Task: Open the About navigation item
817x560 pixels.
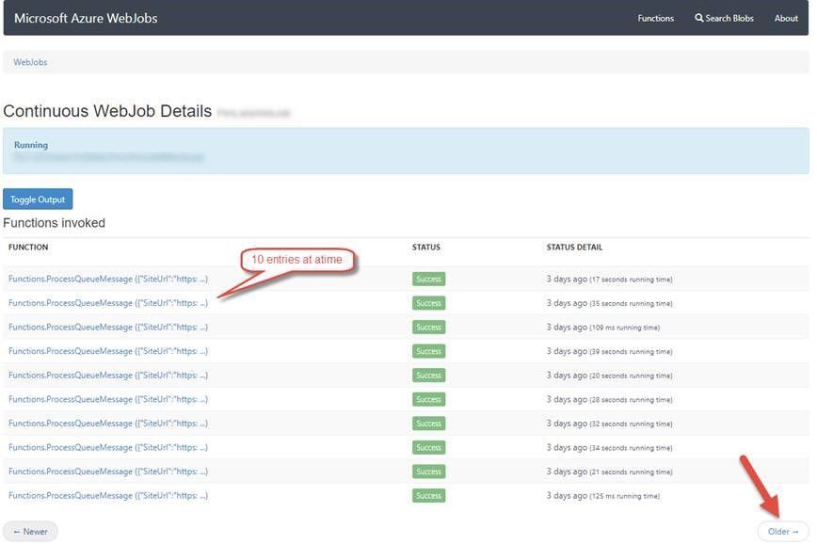Action: click(786, 18)
